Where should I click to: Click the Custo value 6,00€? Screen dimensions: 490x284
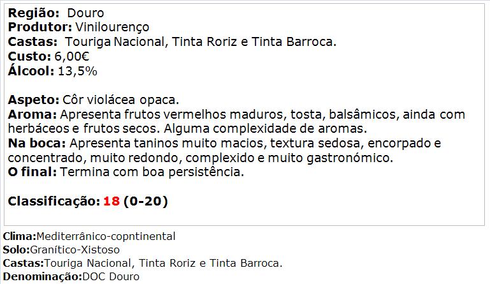[x=72, y=56]
